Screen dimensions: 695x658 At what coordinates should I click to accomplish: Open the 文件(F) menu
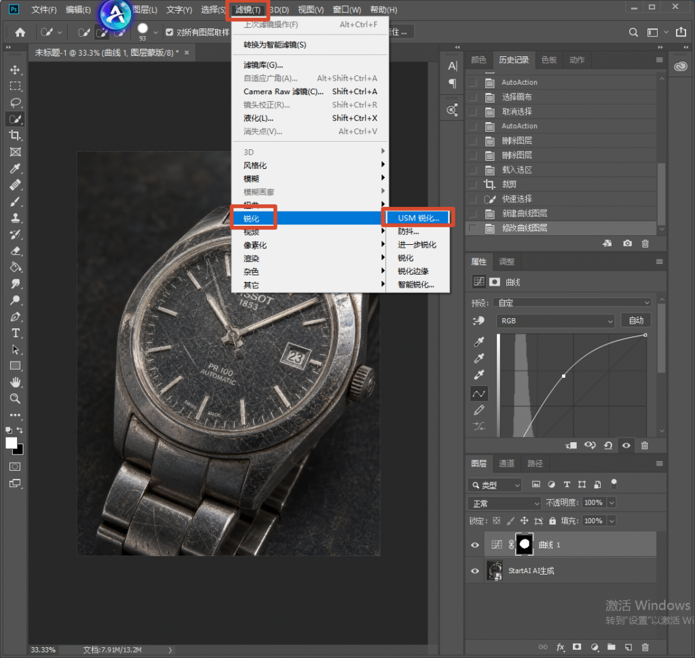point(44,9)
